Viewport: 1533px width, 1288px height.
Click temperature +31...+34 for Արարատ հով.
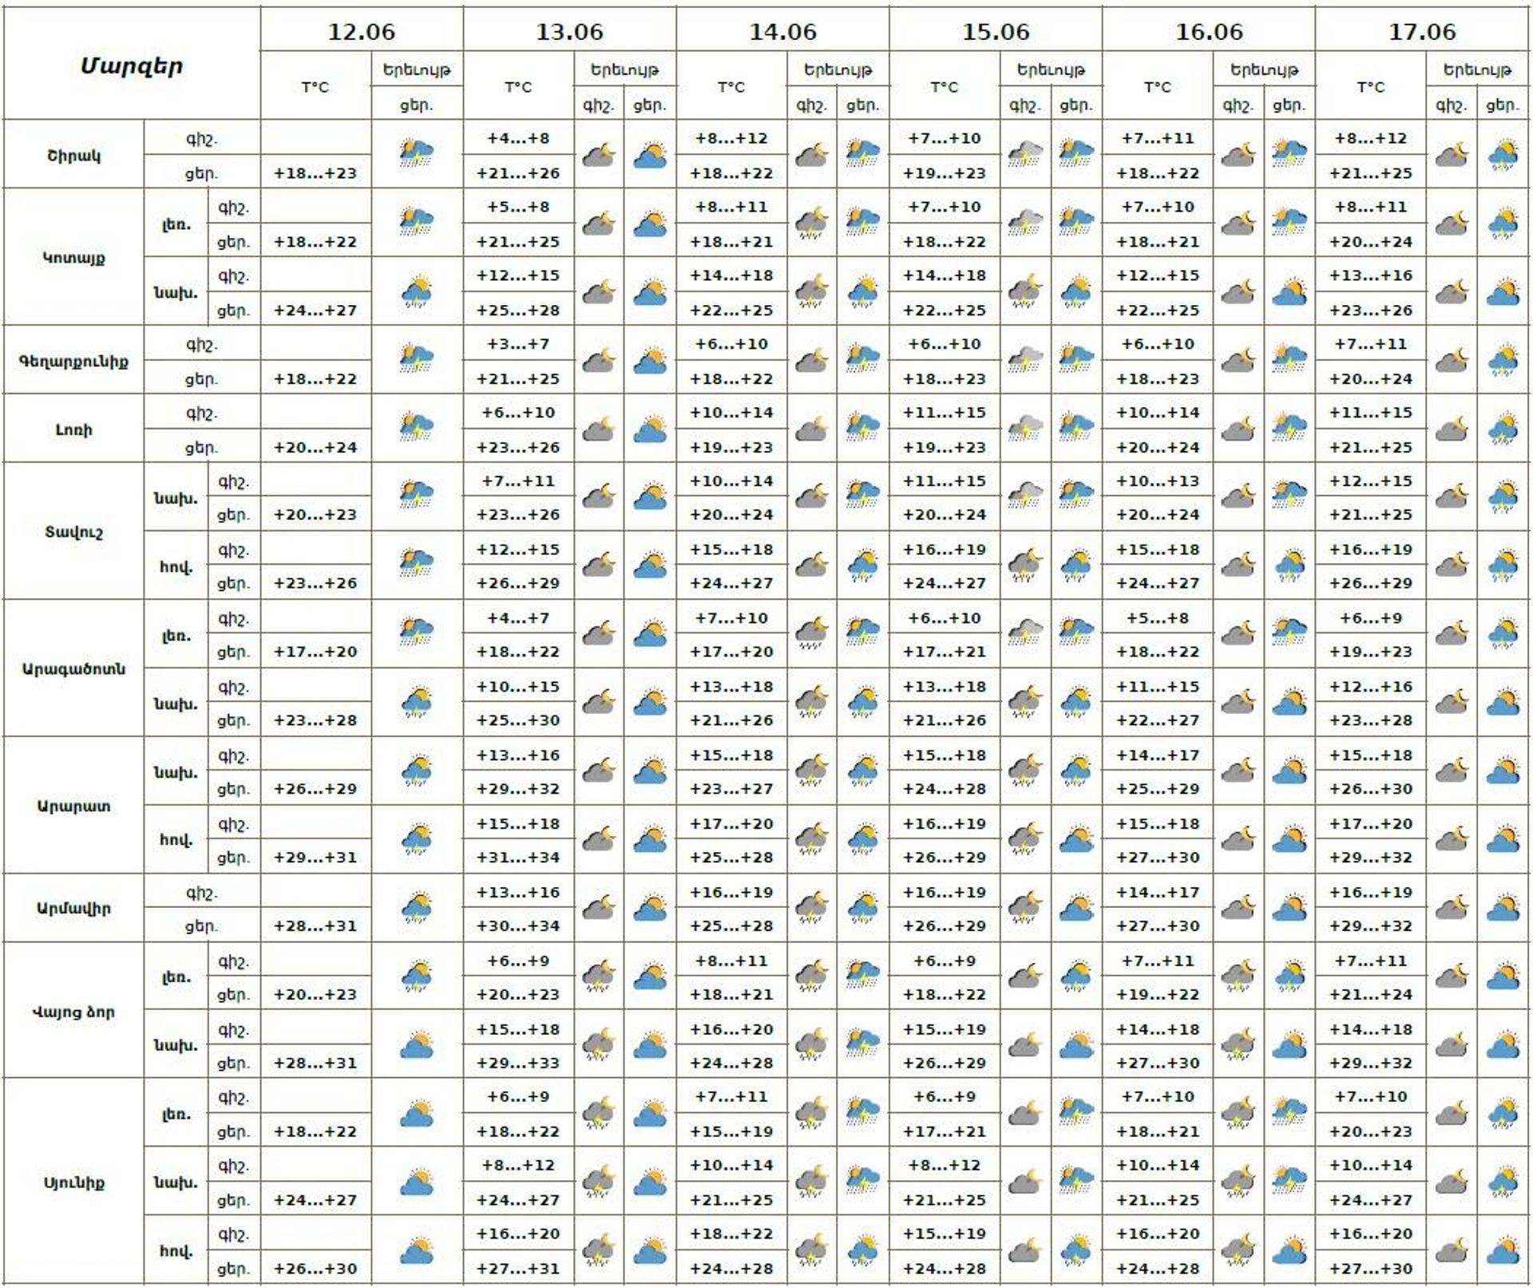[x=518, y=858]
